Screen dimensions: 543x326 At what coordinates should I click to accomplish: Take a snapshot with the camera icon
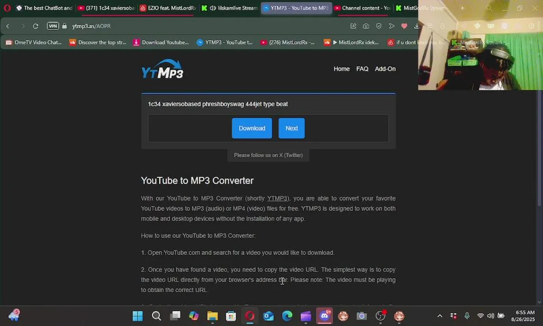click(x=366, y=26)
